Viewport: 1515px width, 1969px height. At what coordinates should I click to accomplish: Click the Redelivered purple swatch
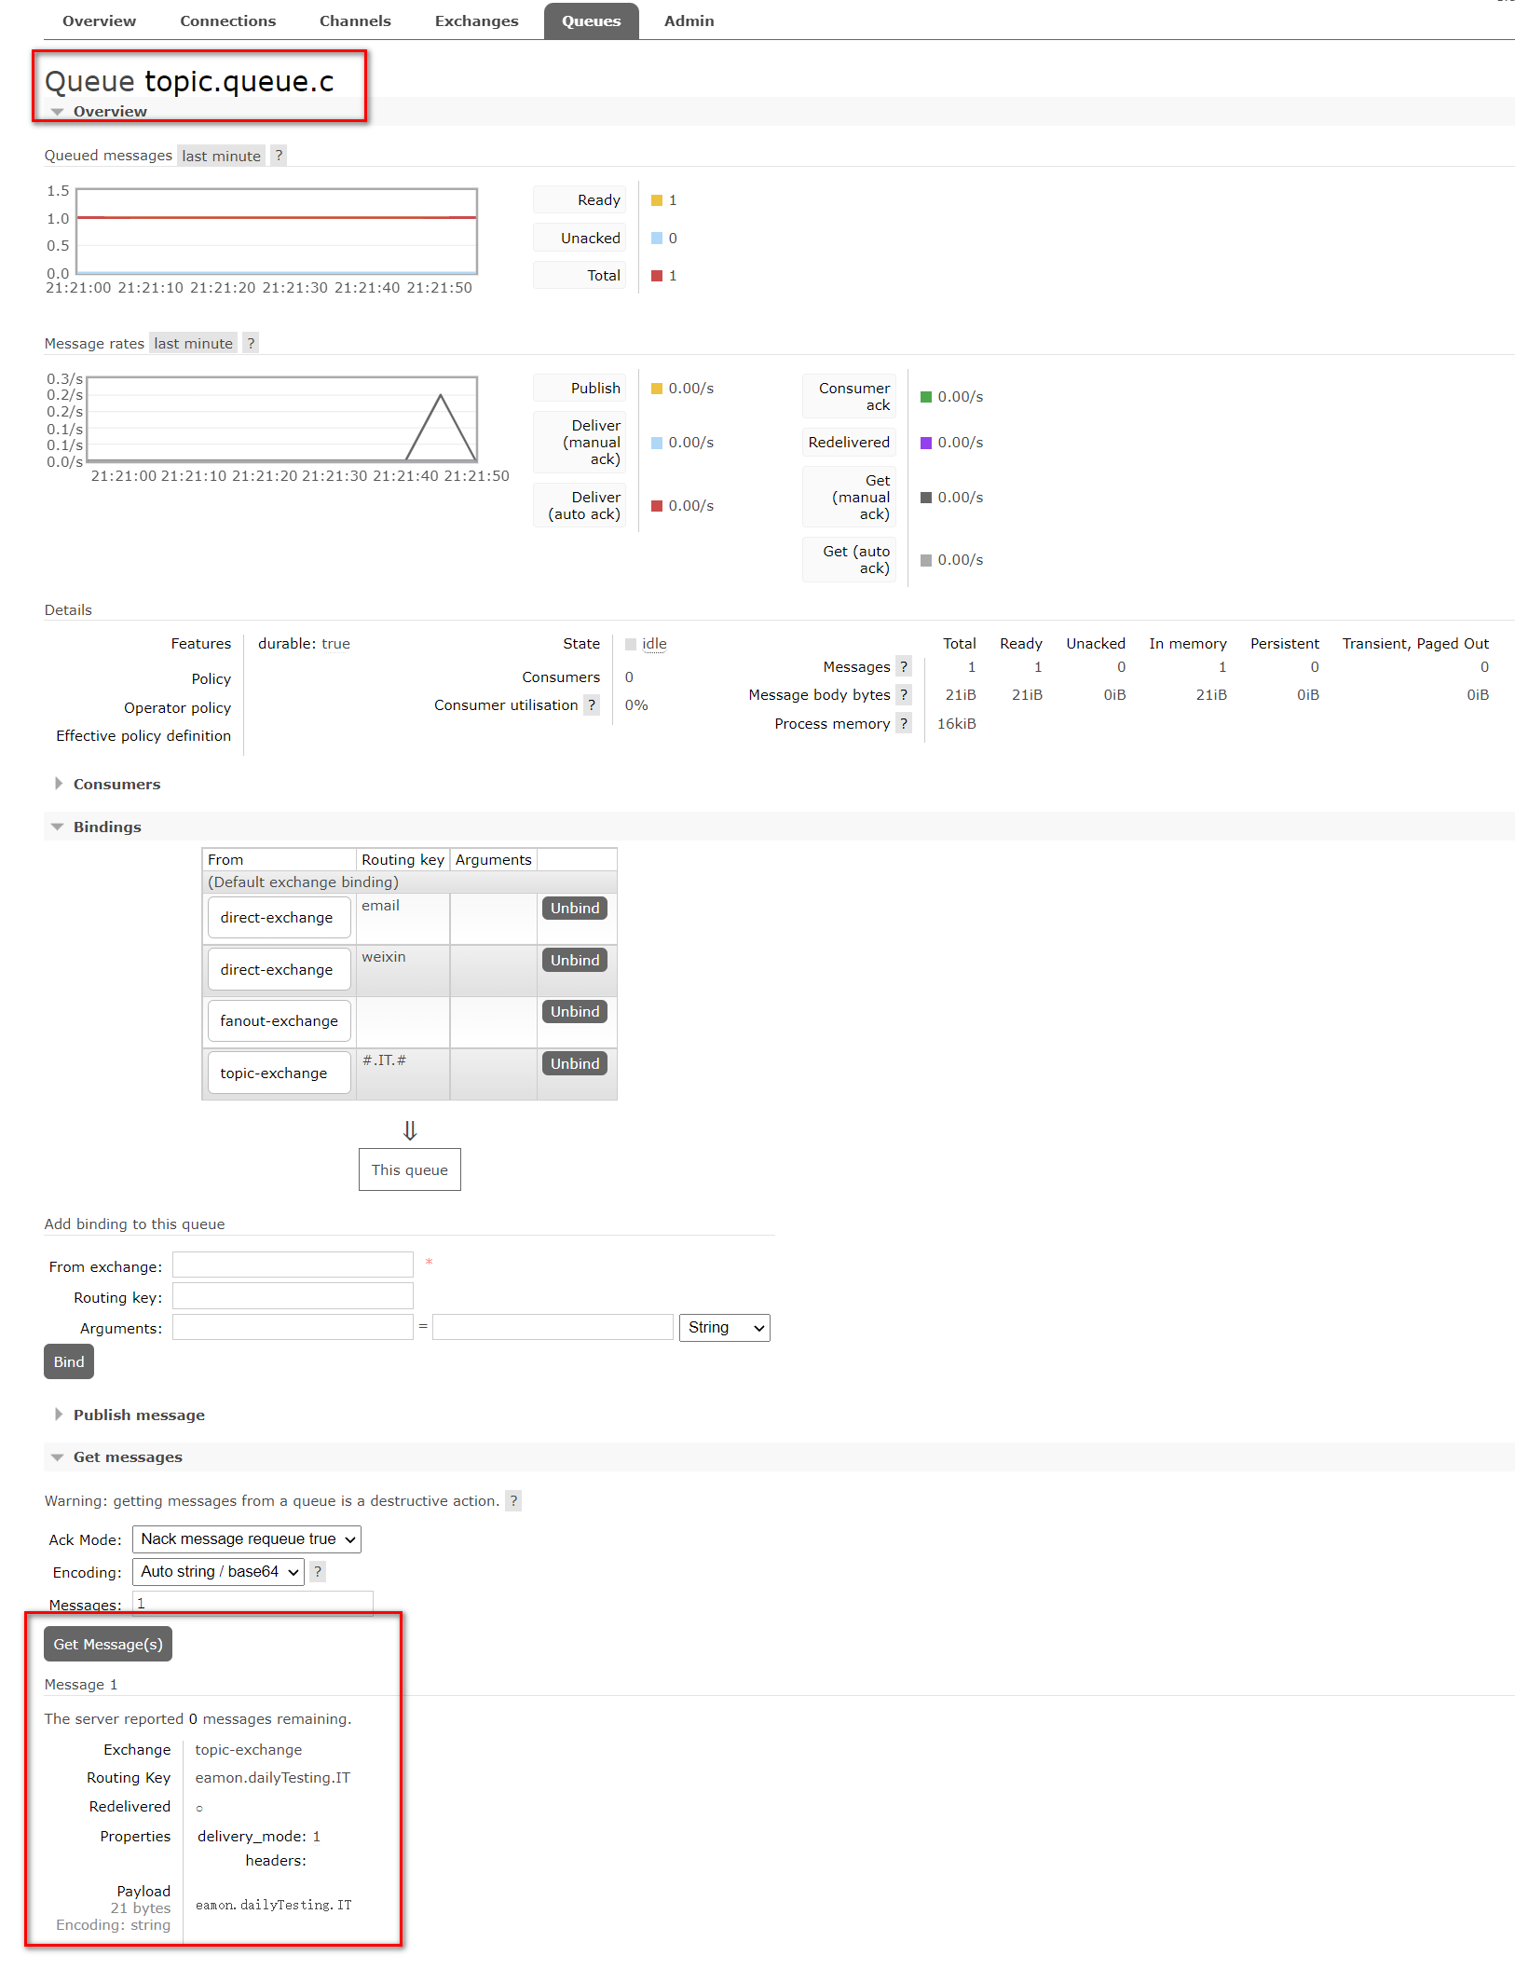(x=926, y=442)
